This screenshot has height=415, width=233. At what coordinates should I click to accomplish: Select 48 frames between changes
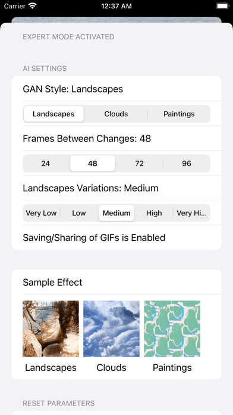pyautogui.click(x=93, y=163)
